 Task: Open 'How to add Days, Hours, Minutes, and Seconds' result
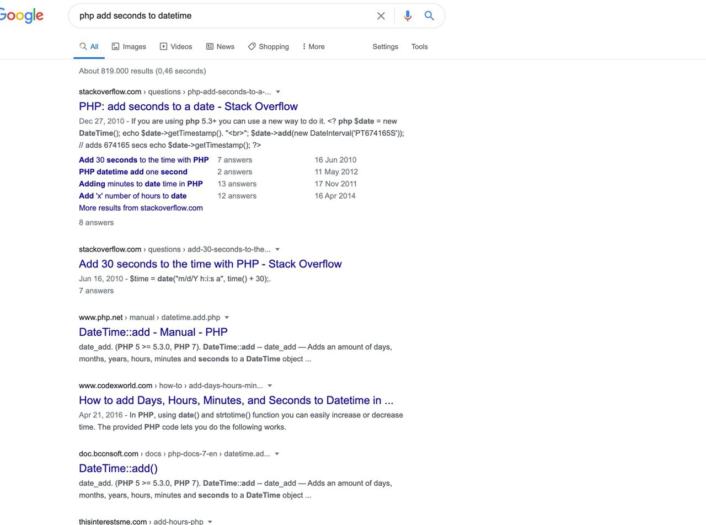point(236,401)
